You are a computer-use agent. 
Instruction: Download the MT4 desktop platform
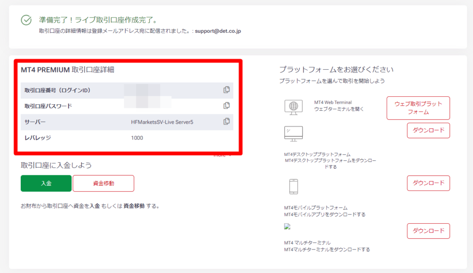coord(428,131)
